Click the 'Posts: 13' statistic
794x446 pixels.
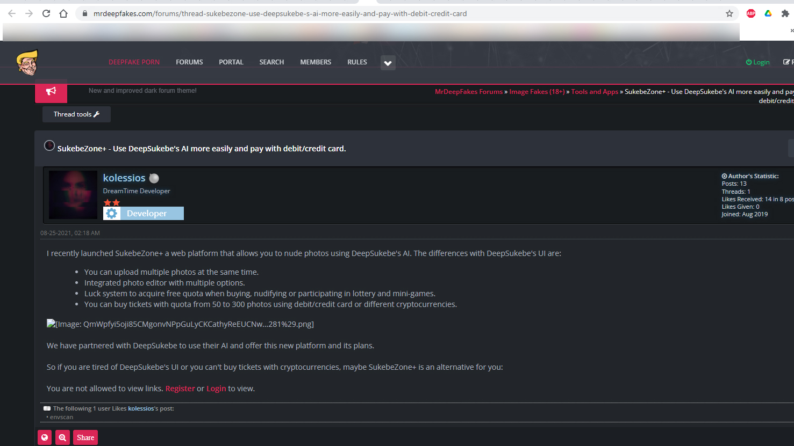(734, 184)
